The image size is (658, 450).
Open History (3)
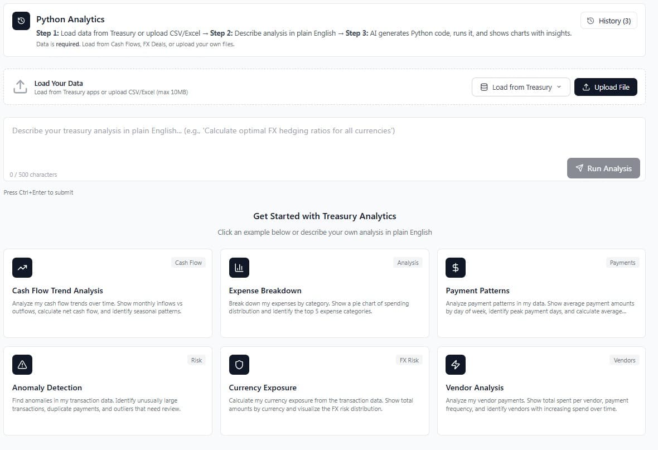coord(608,21)
